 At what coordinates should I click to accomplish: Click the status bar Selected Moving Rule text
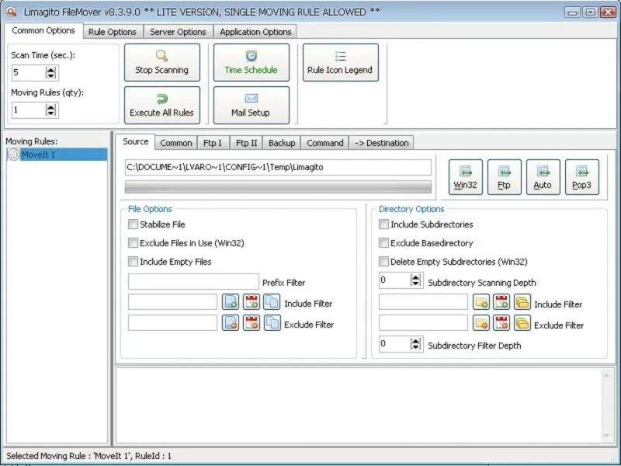tap(89, 456)
